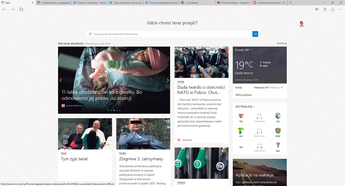The image size is (345, 186).
Task: Click the search or address input field
Action: [170, 34]
